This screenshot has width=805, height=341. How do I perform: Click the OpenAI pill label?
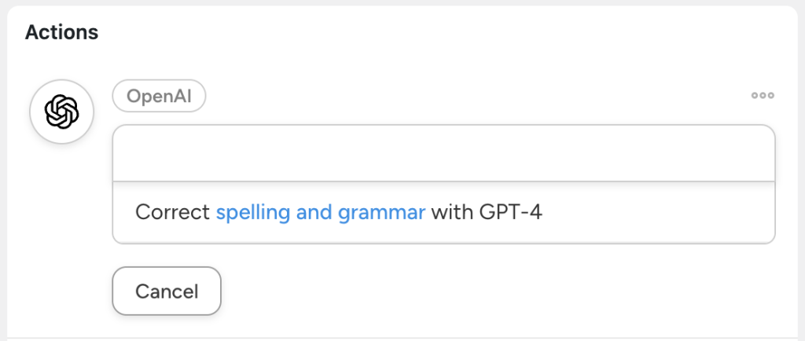[x=159, y=96]
